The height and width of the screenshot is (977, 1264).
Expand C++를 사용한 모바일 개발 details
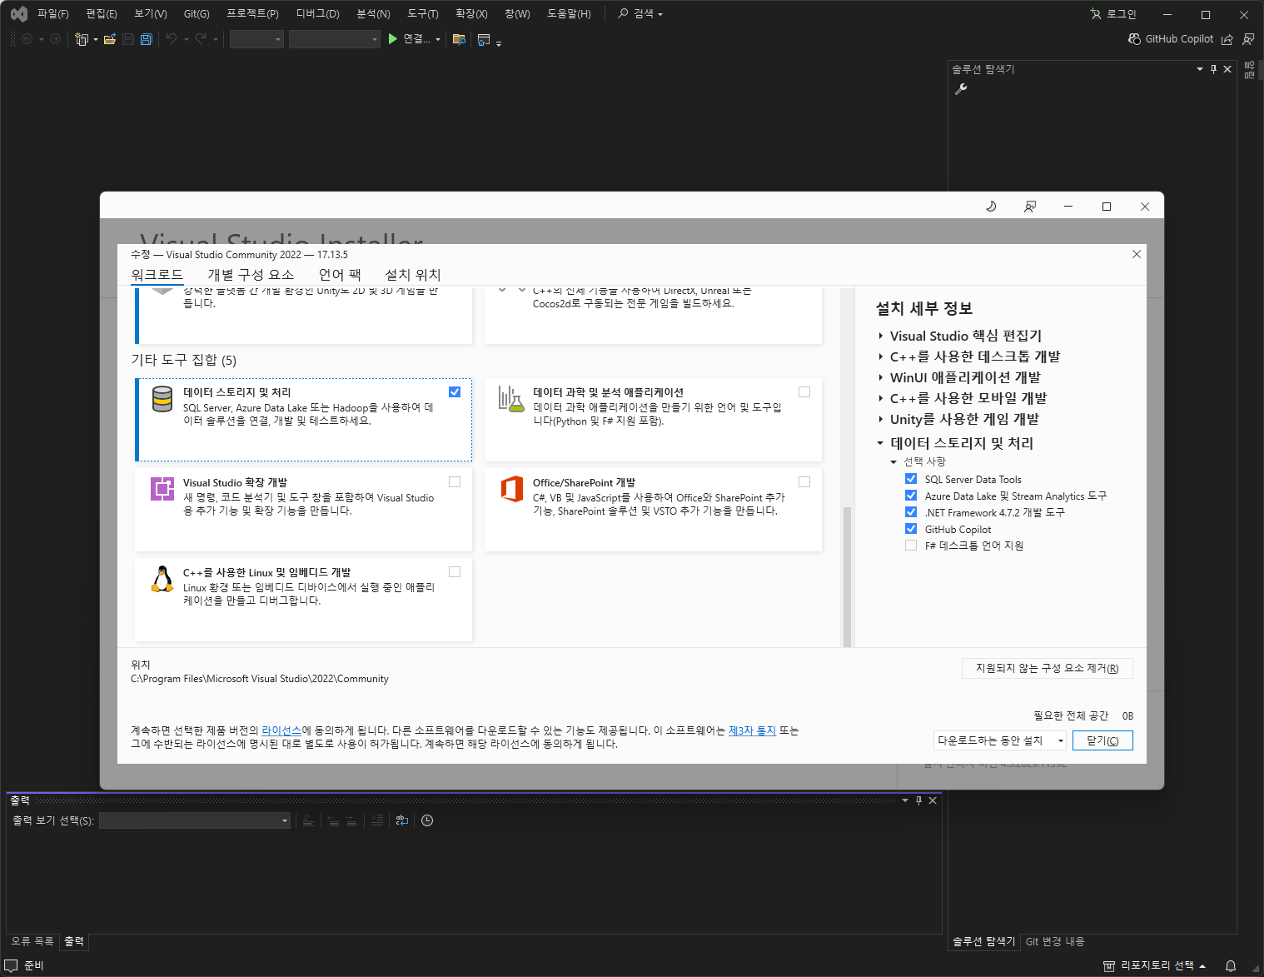coord(881,398)
